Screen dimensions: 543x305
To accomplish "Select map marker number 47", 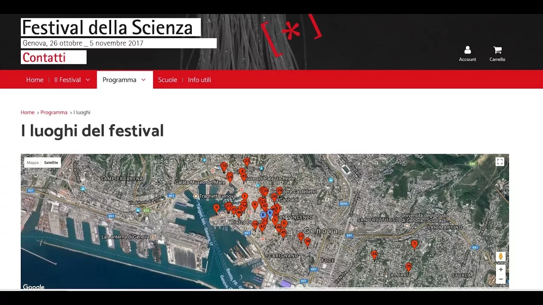I will click(262, 228).
